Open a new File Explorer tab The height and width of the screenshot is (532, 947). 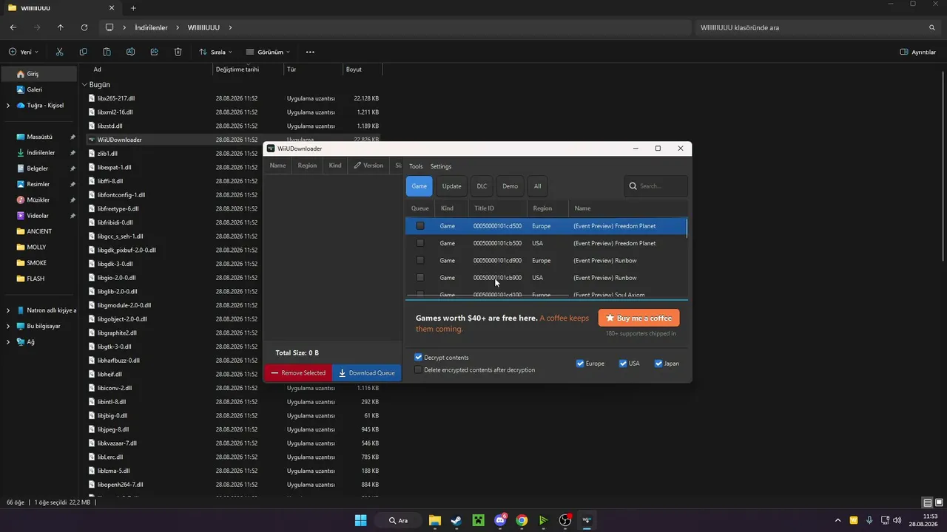click(133, 8)
